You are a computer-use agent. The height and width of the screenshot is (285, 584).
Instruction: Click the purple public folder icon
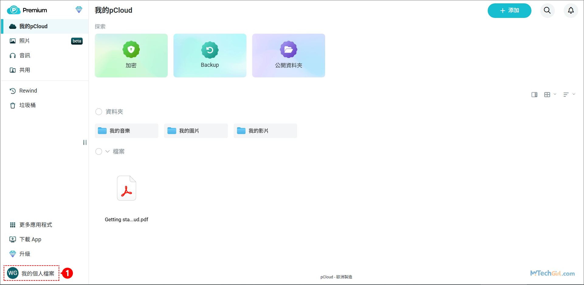coord(289,49)
